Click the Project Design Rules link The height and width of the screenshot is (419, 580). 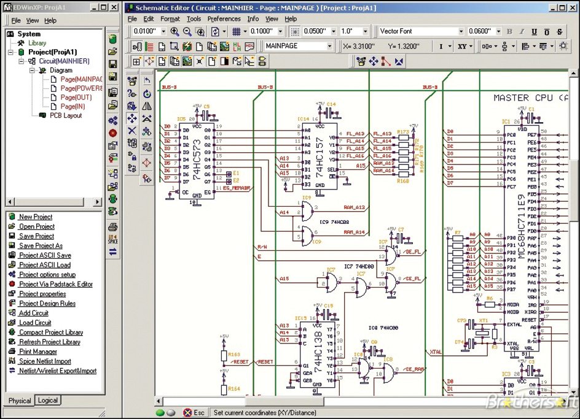[47, 304]
